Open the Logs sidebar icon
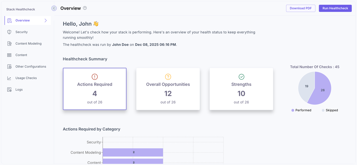357x165 pixels. pos(9,89)
